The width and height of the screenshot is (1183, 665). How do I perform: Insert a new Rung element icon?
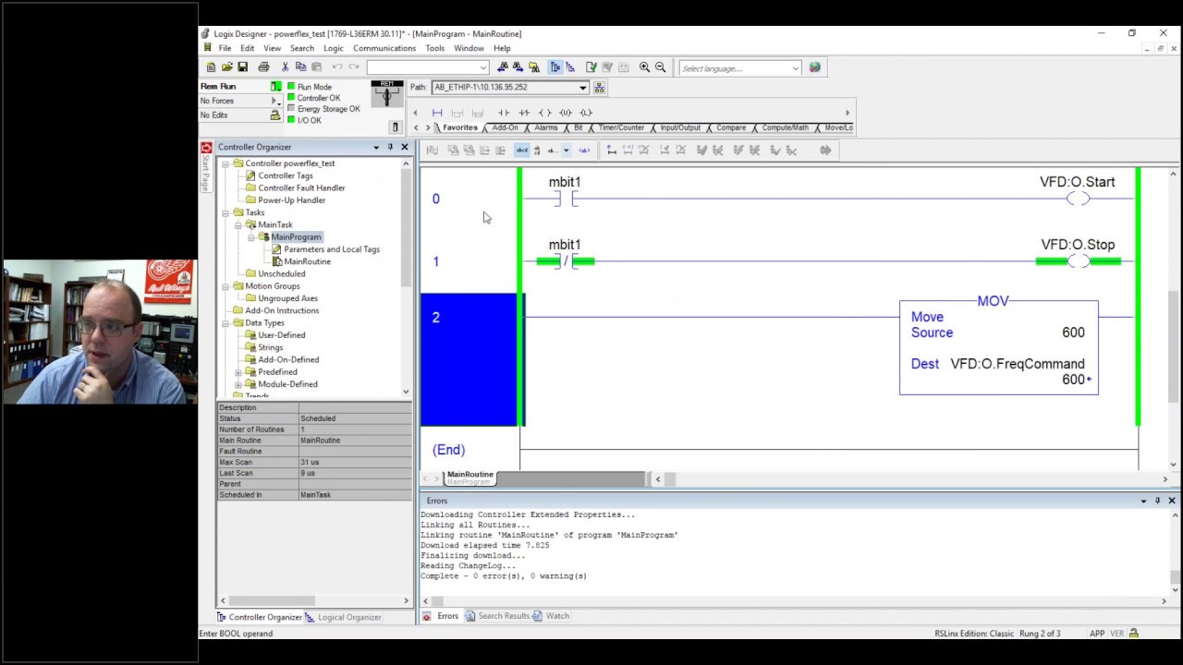(437, 113)
